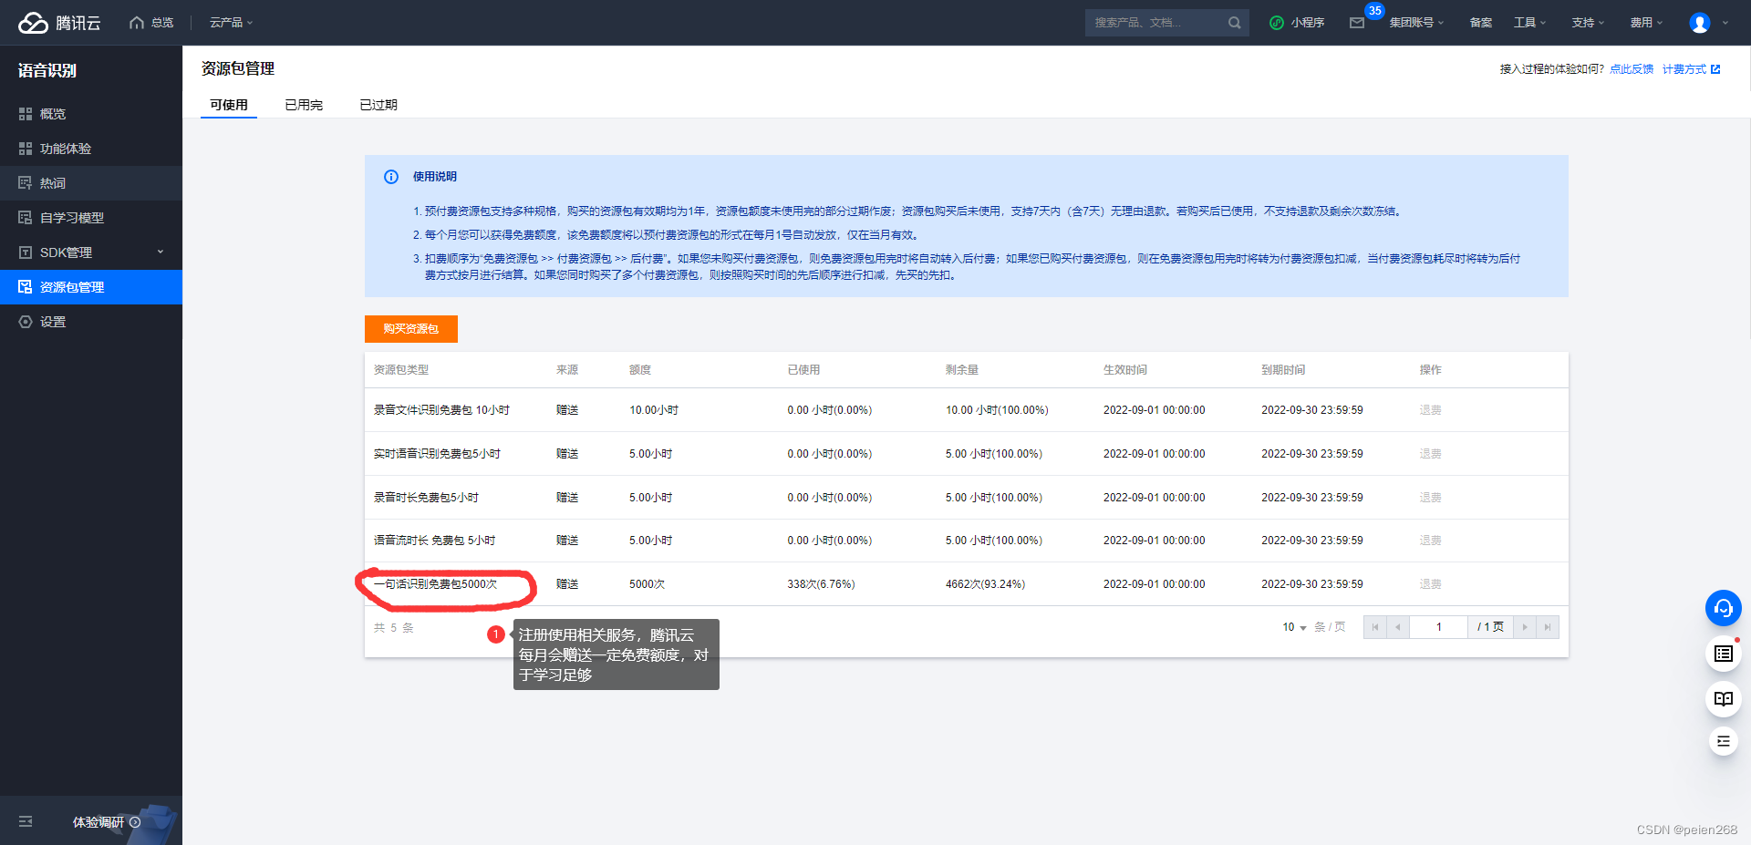Image resolution: width=1751 pixels, height=845 pixels.
Task: Open 自学习模型 in the sidebar
Action: [x=72, y=218]
